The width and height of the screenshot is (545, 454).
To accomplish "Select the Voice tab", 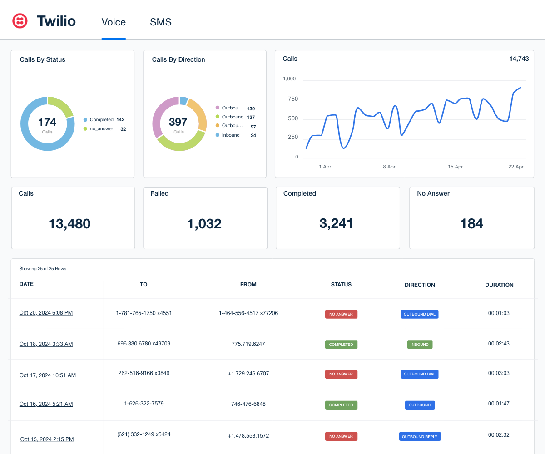I will tap(114, 22).
